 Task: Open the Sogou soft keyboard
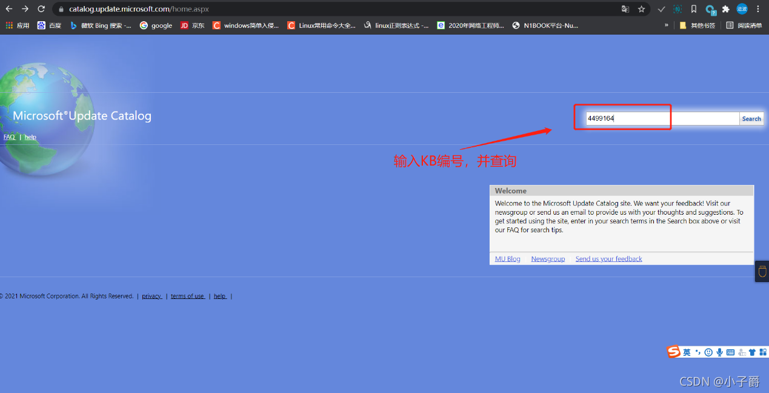(730, 352)
